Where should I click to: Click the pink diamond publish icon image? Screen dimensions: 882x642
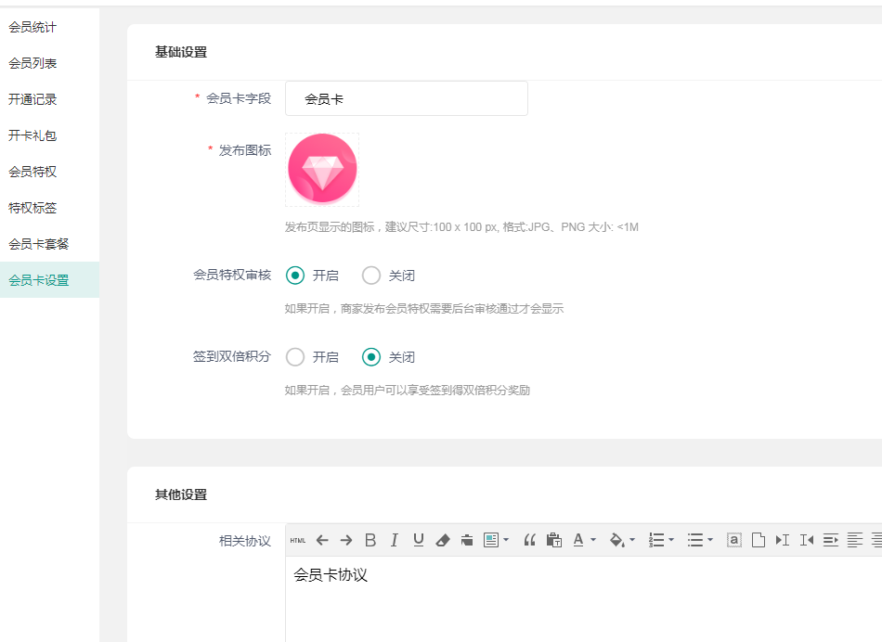pos(322,169)
